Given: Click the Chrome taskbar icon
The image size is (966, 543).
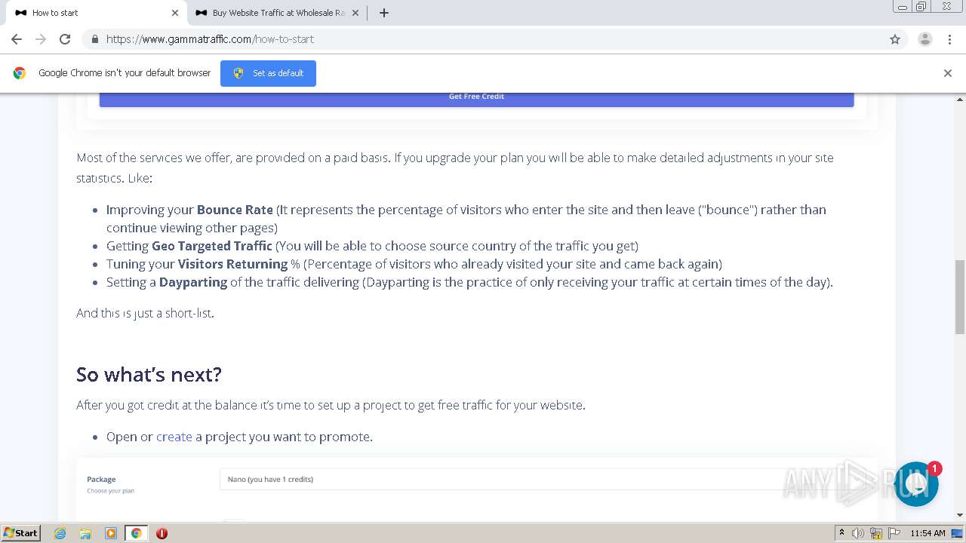Looking at the screenshot, I should click(136, 533).
